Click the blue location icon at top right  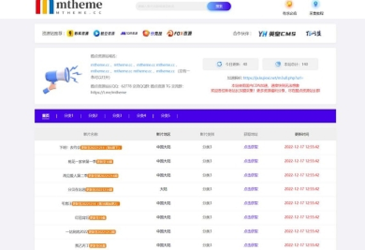point(316,5)
